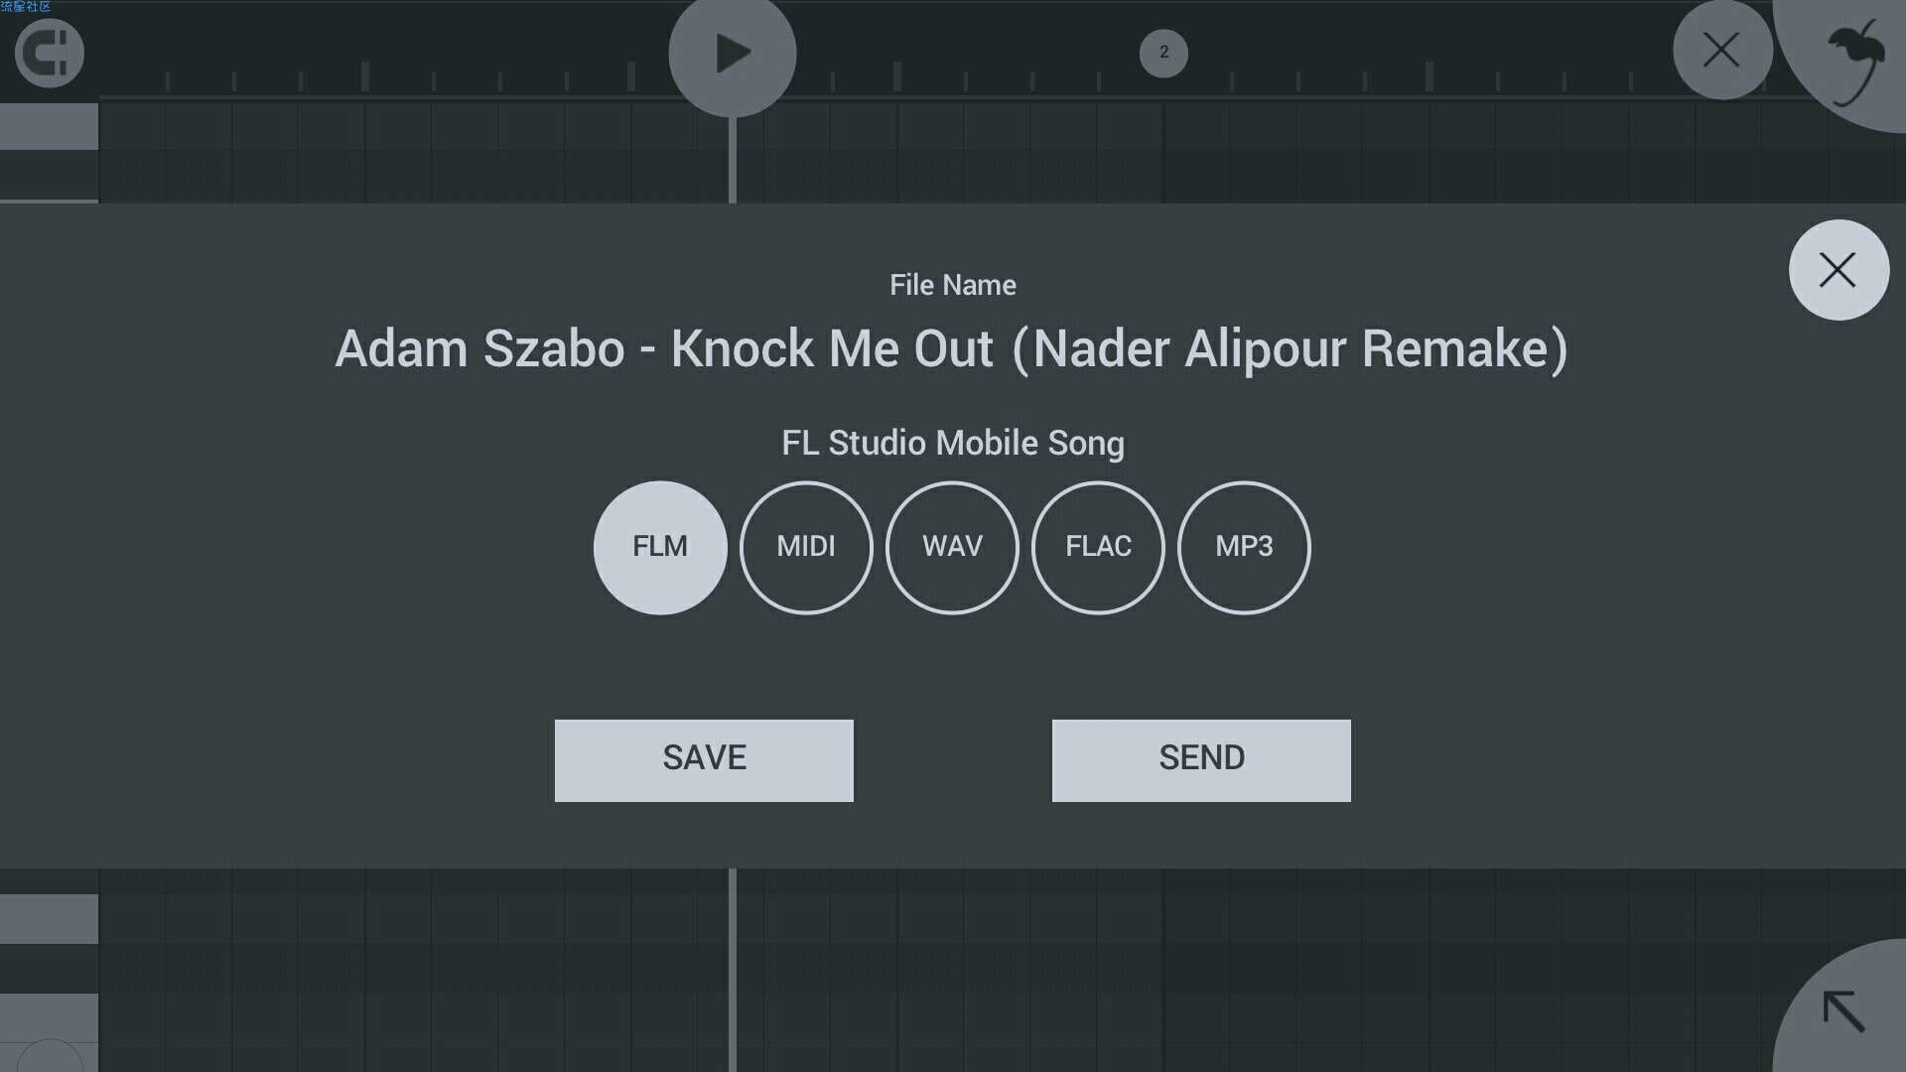Choose MIDI export format

[x=806, y=548]
